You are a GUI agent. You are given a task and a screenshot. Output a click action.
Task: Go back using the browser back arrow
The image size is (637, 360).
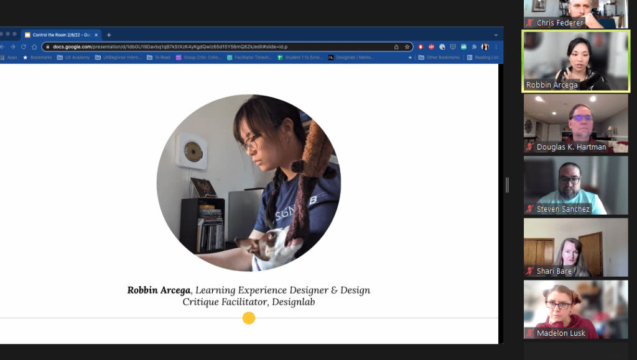[2, 47]
